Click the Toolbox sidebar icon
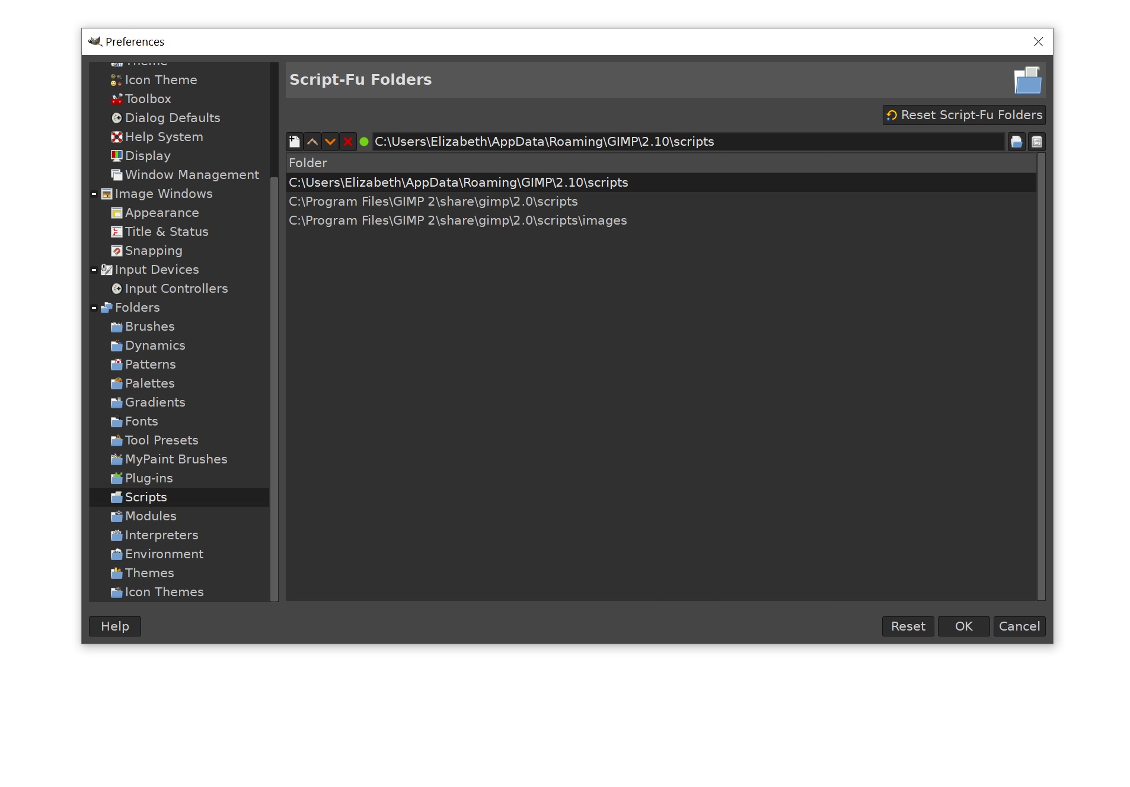 (116, 99)
